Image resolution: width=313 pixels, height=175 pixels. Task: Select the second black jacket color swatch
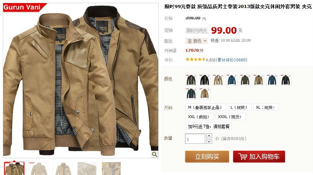(286, 80)
